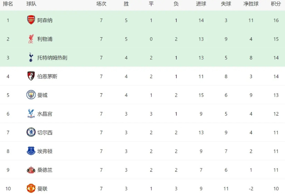Select the 曼城 team name
Image resolution: width=285 pixels, height=196 pixels.
coord(42,95)
